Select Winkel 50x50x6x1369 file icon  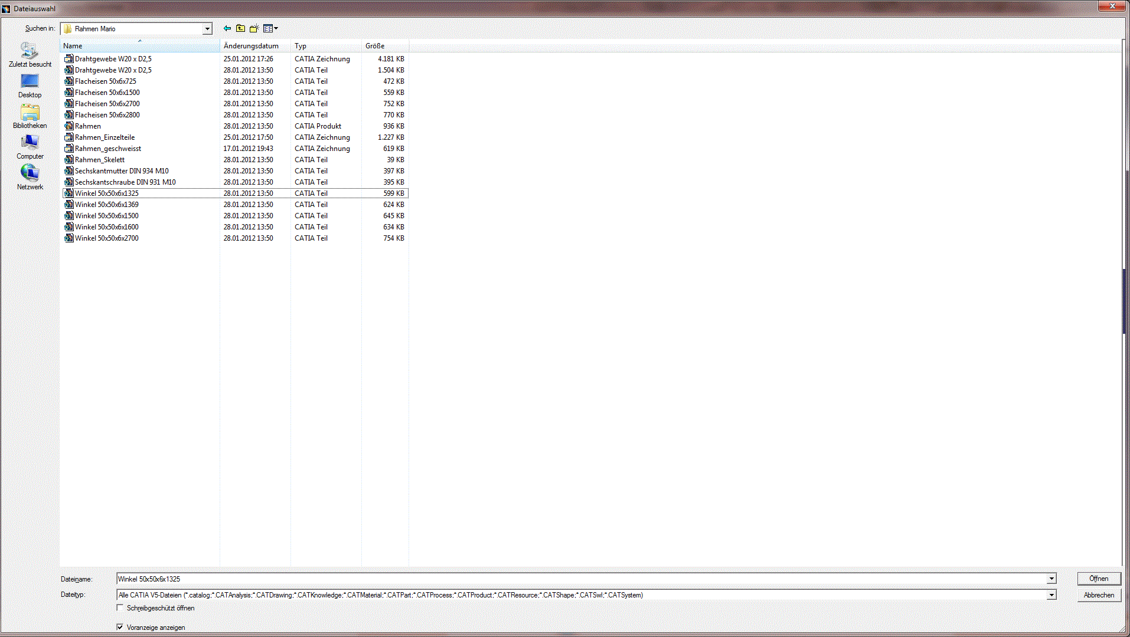point(69,204)
